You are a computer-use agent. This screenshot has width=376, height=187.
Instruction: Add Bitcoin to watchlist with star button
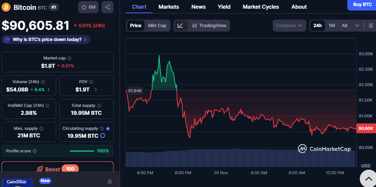pos(88,7)
